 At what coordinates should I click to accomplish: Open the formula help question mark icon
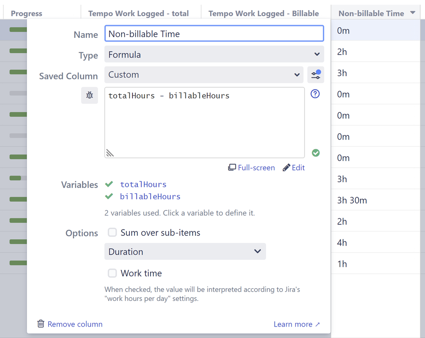pyautogui.click(x=315, y=94)
